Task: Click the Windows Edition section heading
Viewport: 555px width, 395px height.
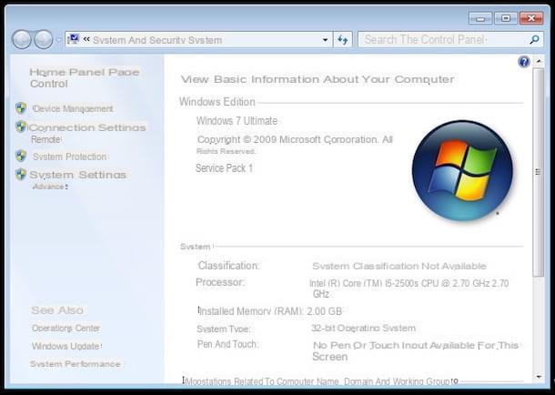Action: [217, 102]
